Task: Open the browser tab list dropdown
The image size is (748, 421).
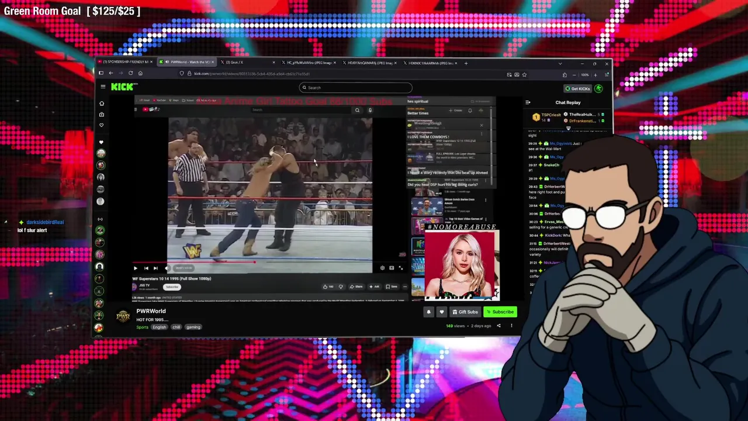Action: click(560, 63)
